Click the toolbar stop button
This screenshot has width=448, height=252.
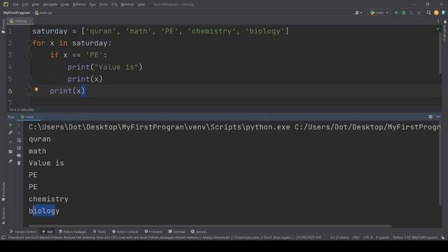point(419,13)
